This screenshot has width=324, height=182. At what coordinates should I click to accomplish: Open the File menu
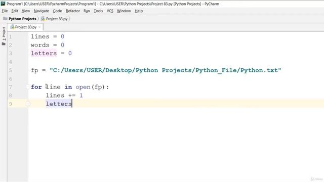point(5,11)
